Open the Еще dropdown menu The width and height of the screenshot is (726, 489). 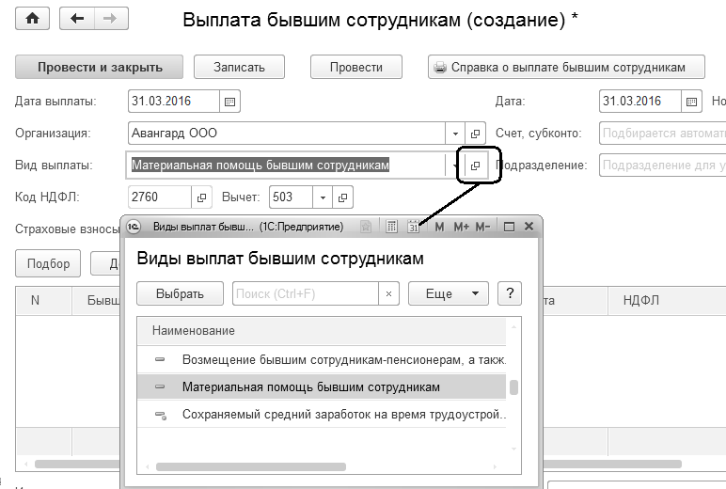449,293
